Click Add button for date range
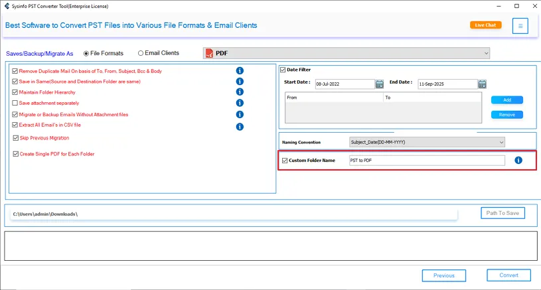 tap(506, 100)
